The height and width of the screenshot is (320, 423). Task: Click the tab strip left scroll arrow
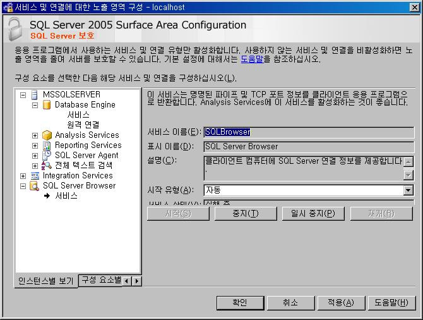click(x=126, y=281)
